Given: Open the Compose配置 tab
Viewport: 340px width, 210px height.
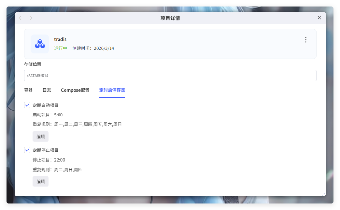Looking at the screenshot, I should (x=75, y=90).
